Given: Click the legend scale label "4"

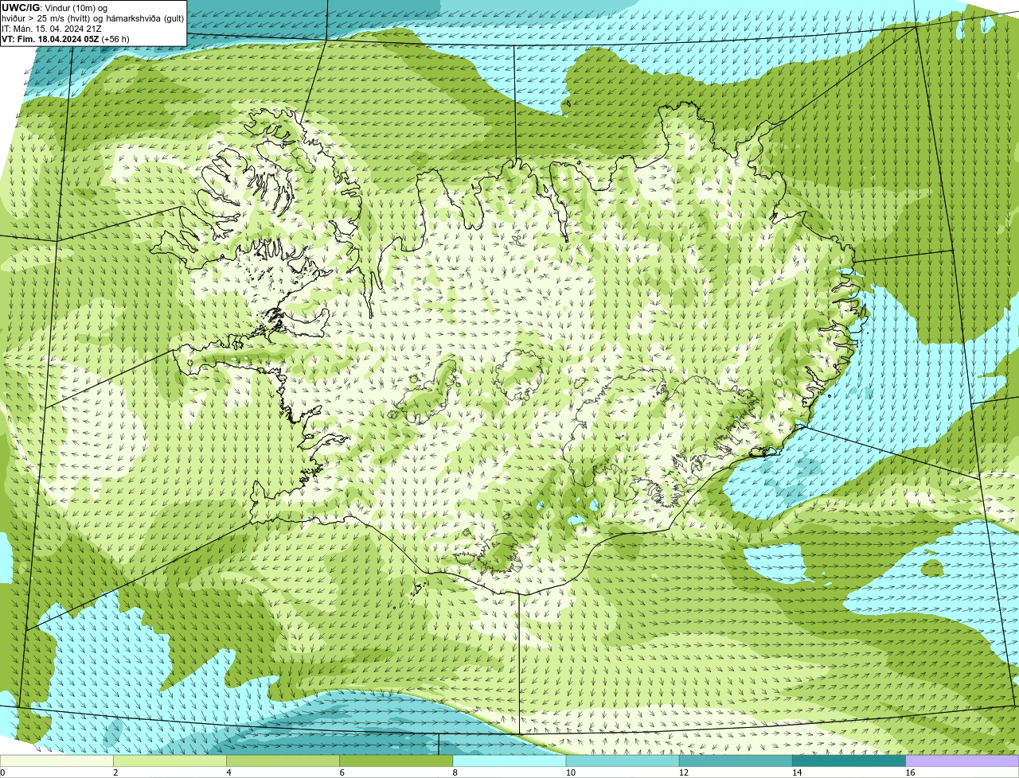Looking at the screenshot, I should point(228,772).
